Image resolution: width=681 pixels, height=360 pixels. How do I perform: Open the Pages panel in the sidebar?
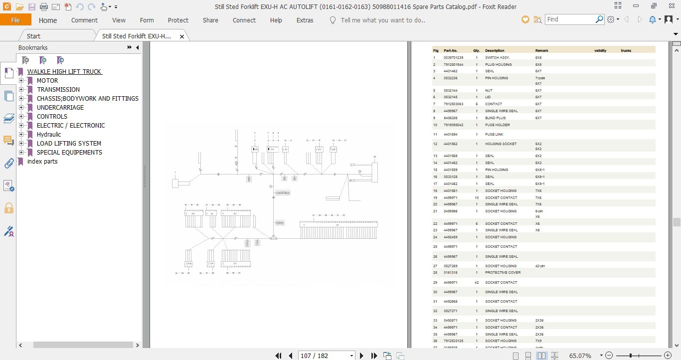(x=8, y=96)
